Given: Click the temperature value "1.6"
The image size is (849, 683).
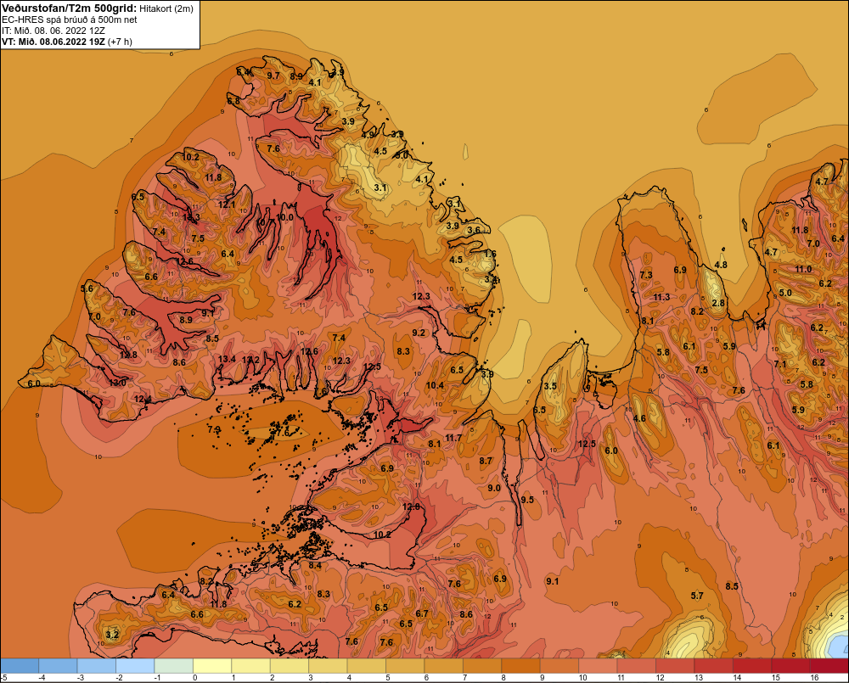Looking at the screenshot, I should (490, 254).
